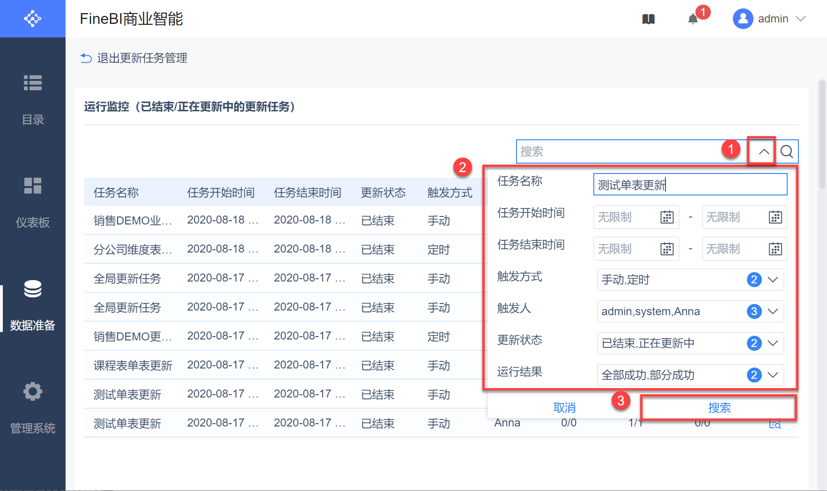Collapse the advanced search panel chevron
Image resolution: width=827 pixels, height=491 pixels.
tap(764, 152)
